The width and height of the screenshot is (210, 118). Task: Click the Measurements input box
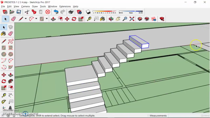click(189, 116)
